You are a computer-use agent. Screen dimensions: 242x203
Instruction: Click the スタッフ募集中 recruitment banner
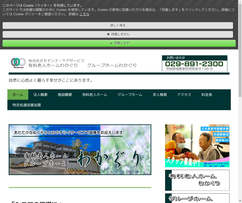click(197, 146)
